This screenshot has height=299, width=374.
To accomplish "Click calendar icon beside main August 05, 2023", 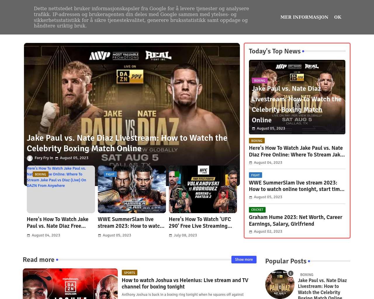I will click(x=57, y=158).
